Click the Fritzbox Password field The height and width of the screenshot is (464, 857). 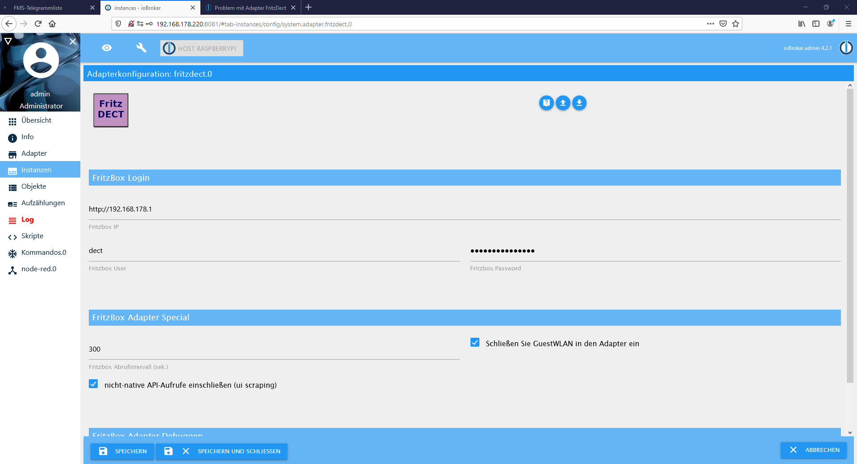[655, 251]
